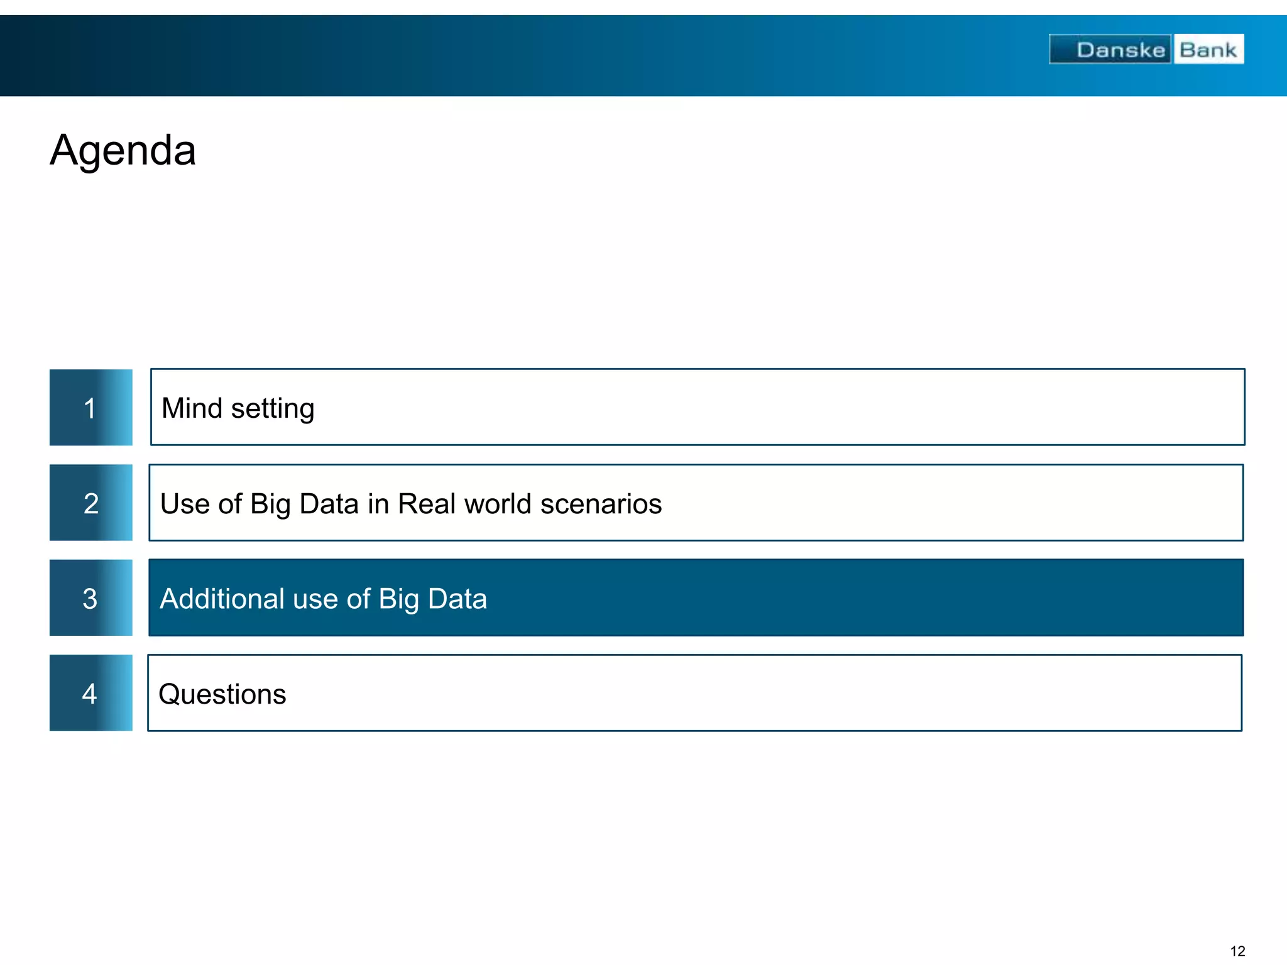Select the Questions agenda item
Image resolution: width=1287 pixels, height=965 pixels.
click(695, 693)
